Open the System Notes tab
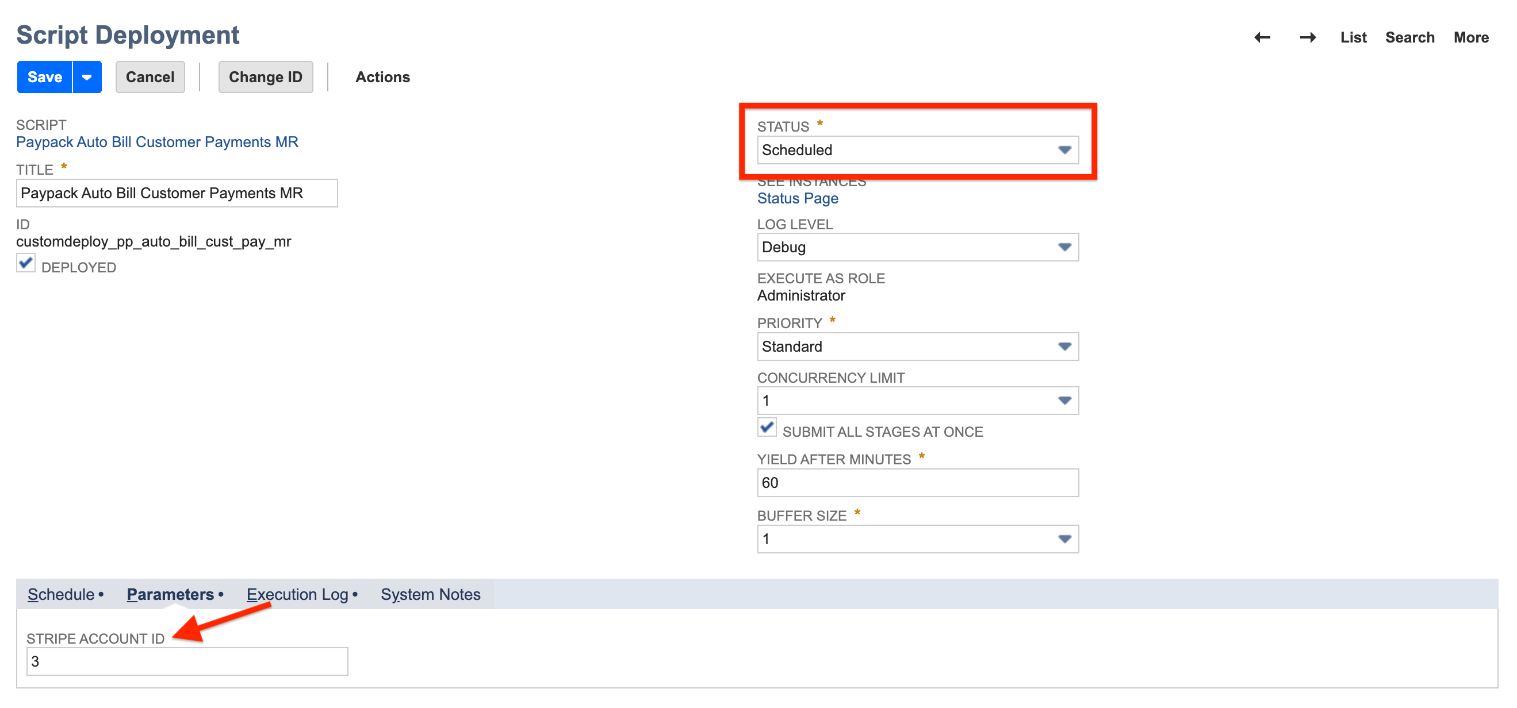 pos(431,594)
